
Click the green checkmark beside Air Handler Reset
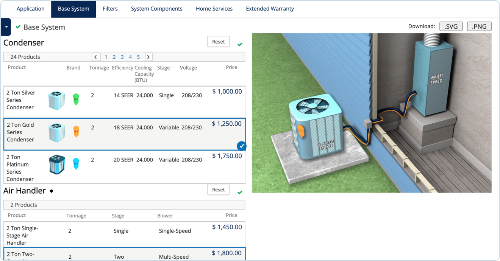pyautogui.click(x=240, y=193)
